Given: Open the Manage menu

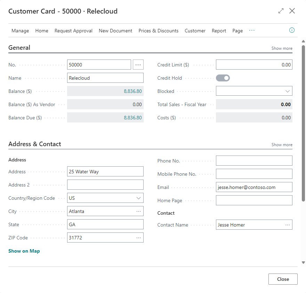Looking at the screenshot, I should 20,31.
